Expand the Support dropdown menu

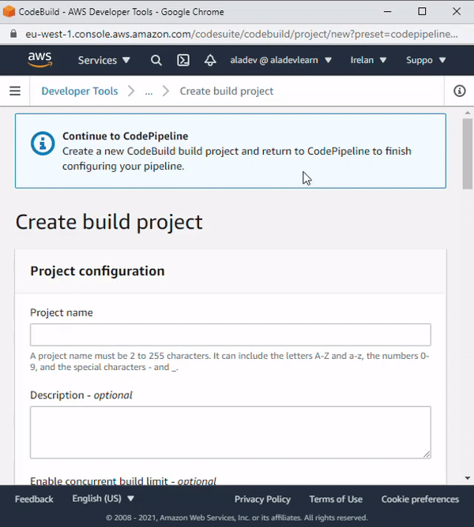(426, 60)
